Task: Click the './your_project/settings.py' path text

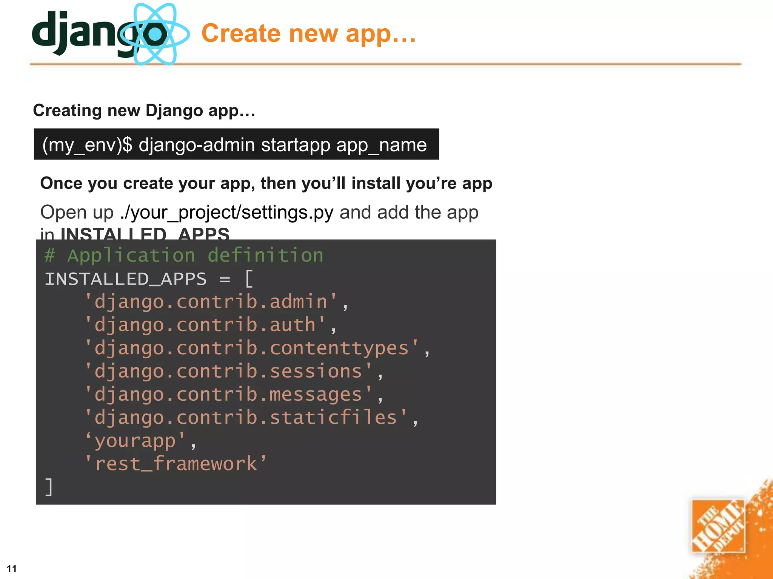Action: [227, 213]
